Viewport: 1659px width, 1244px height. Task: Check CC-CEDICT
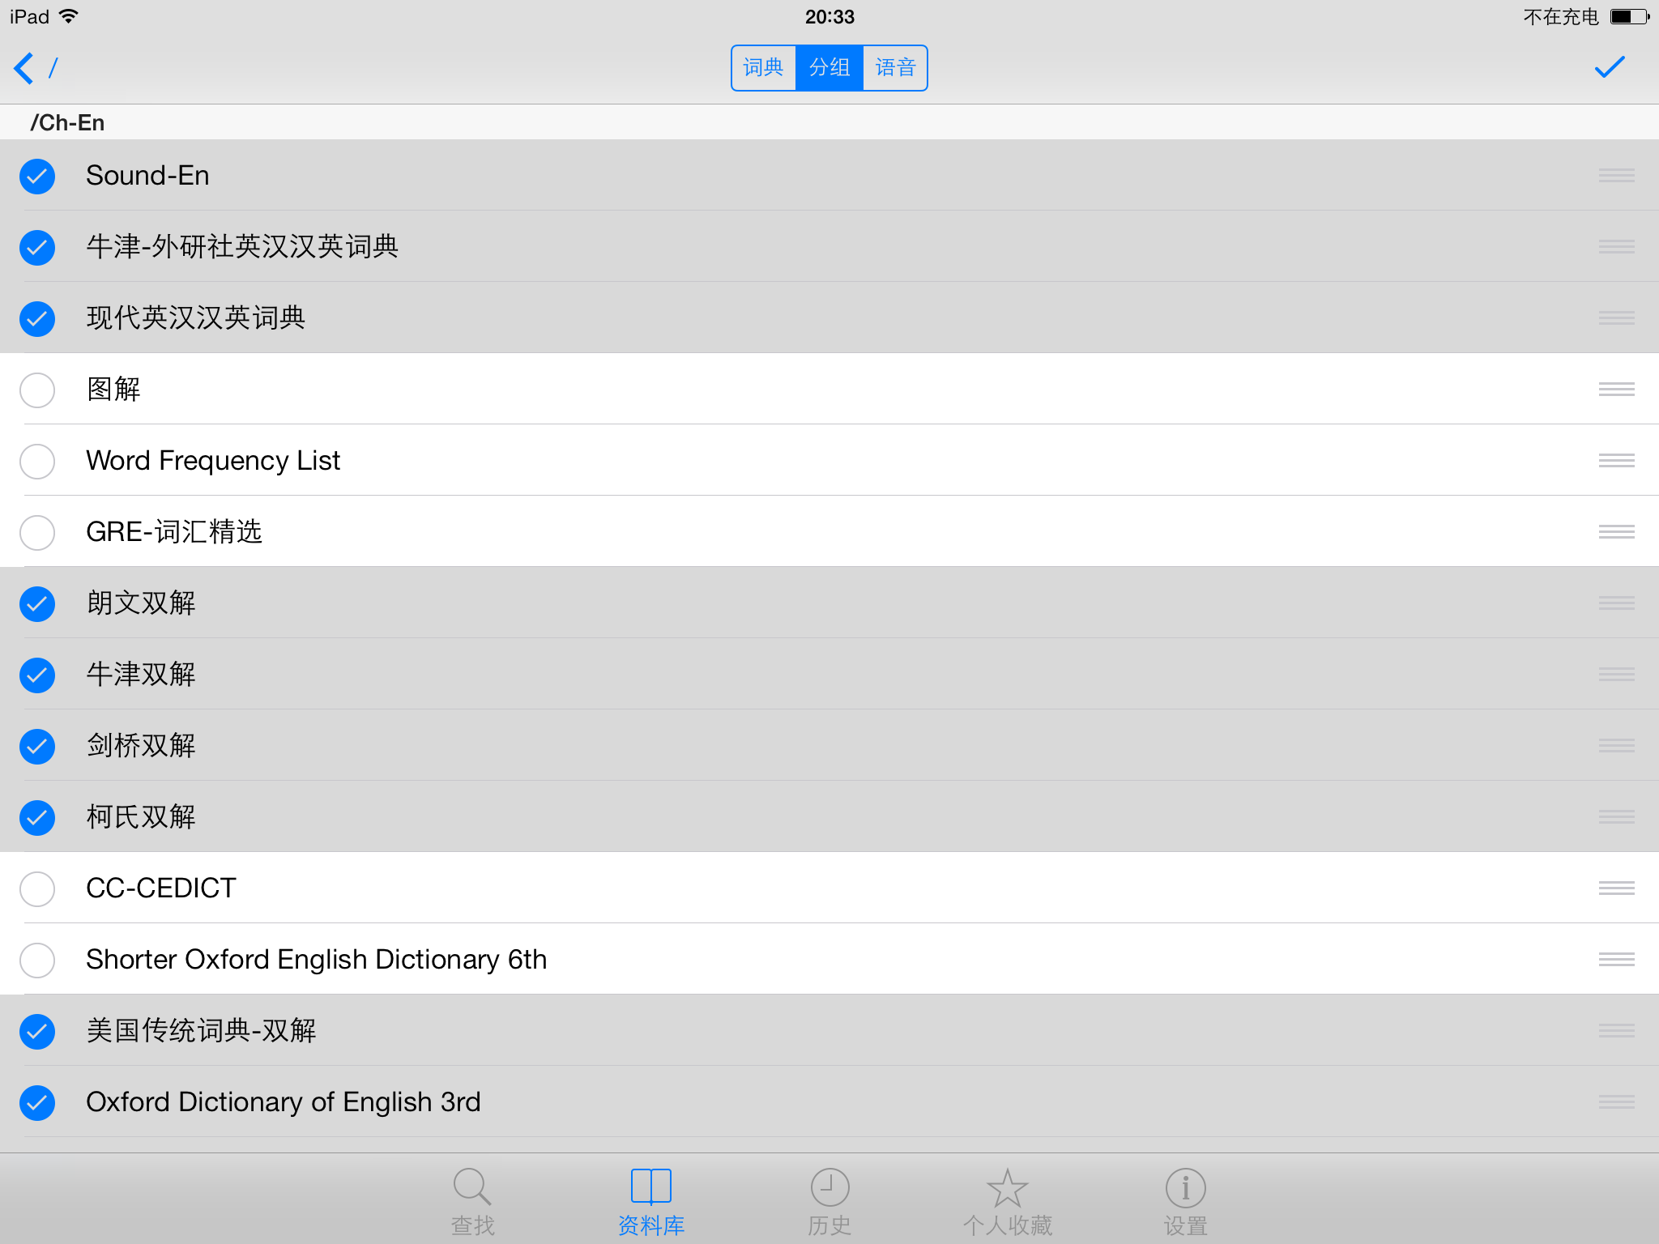coord(37,888)
